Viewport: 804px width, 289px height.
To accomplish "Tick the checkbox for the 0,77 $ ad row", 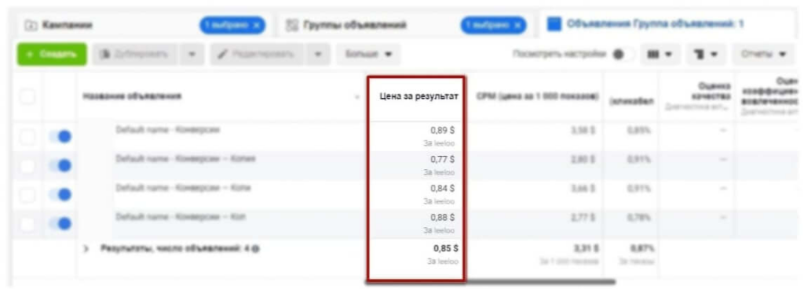I will tap(27, 166).
